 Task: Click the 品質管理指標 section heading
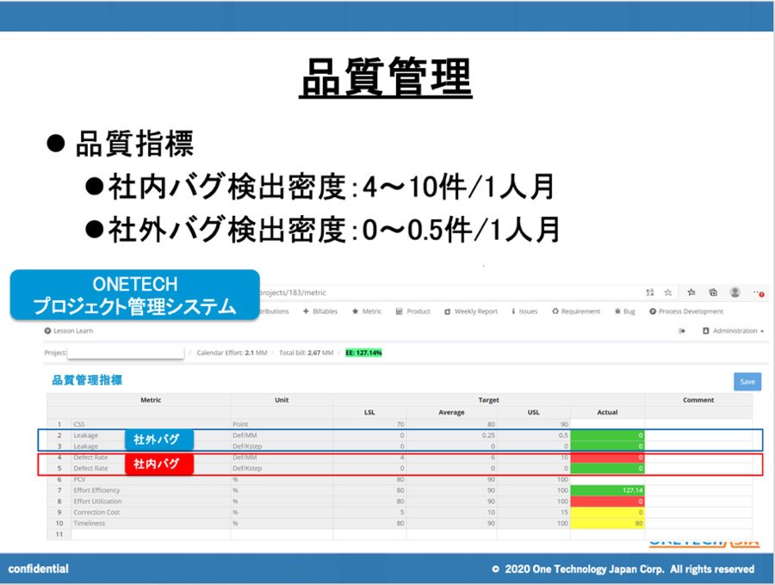point(87,380)
